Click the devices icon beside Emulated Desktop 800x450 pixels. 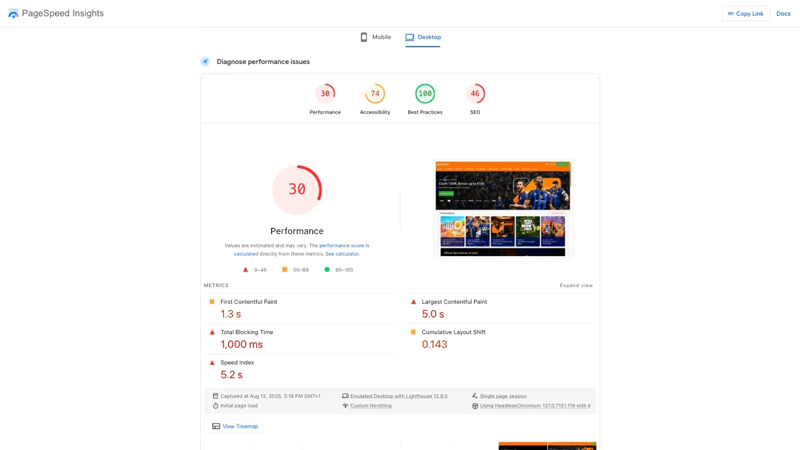tap(345, 396)
